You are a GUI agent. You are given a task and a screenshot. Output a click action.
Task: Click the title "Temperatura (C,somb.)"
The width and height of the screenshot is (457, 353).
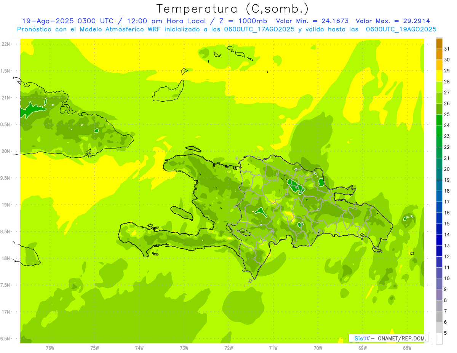click(233, 9)
